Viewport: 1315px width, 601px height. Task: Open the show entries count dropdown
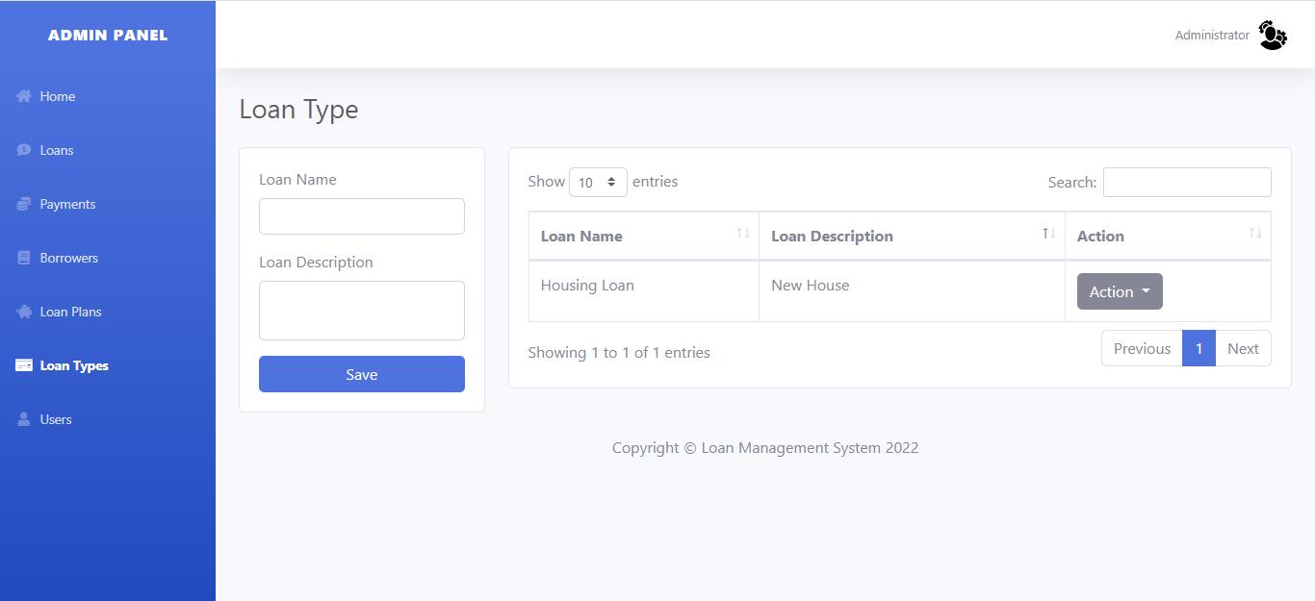(x=598, y=182)
